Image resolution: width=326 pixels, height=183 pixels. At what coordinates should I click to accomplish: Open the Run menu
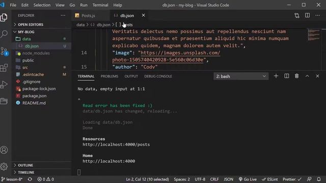pos(84,5)
